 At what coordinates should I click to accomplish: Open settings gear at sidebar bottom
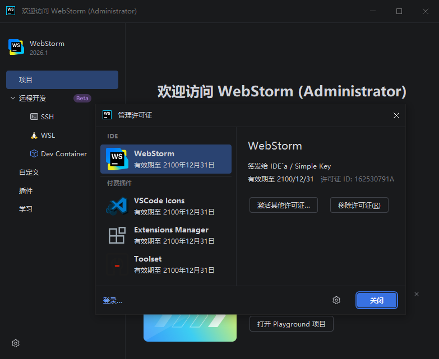coord(16,343)
